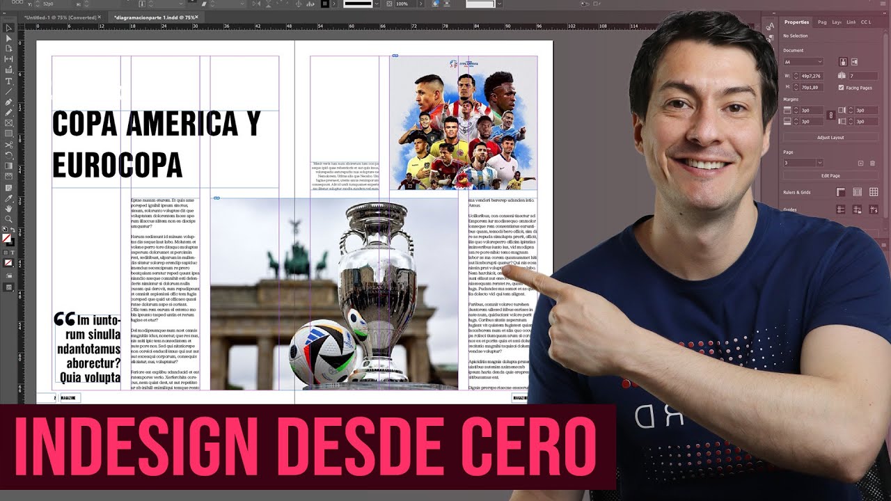Screen dimensions: 891x501
Task: Click the W width stepper arrows
Action: tap(796, 76)
